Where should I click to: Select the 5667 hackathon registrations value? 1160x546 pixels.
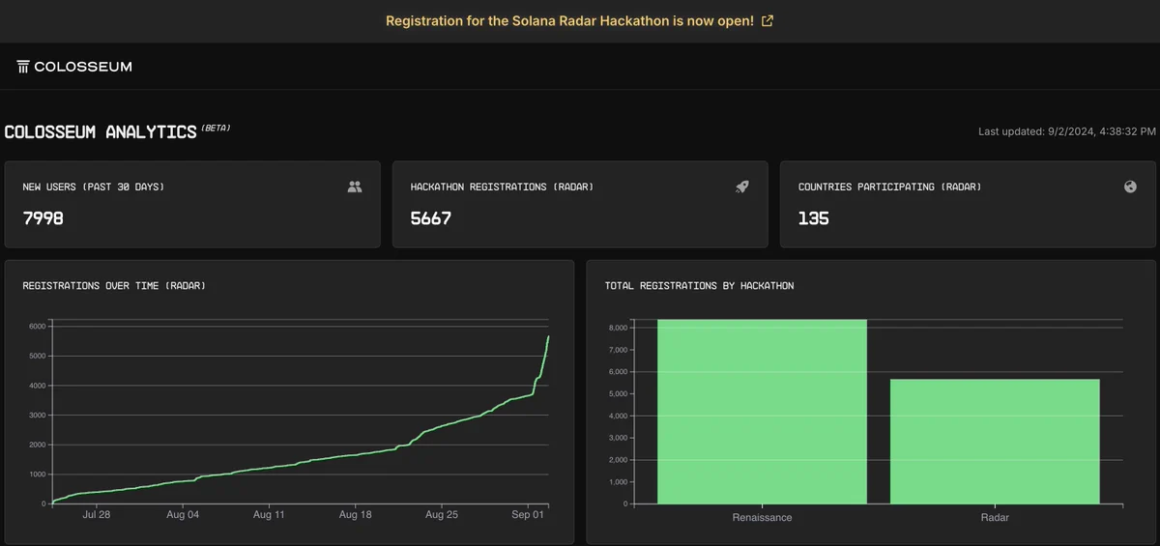[x=431, y=218]
